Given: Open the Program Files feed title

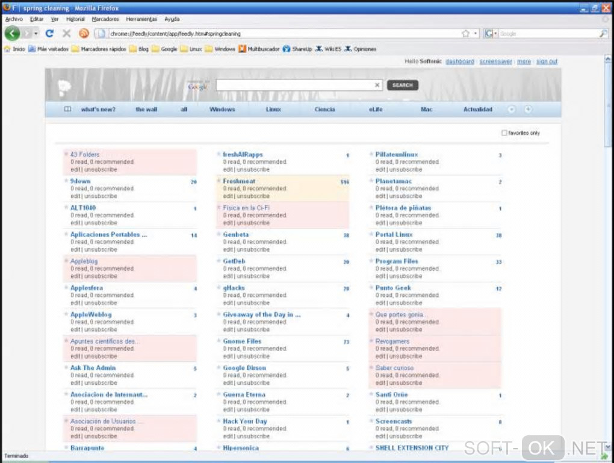Looking at the screenshot, I should 397,261.
